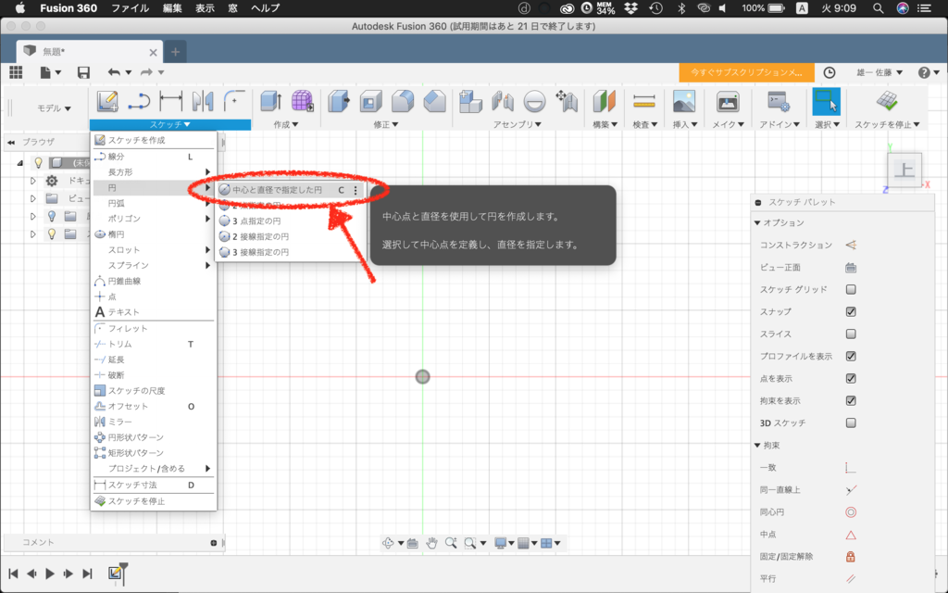
Task: Uncheck プロファイルを表示 checkbox
Action: click(x=851, y=357)
